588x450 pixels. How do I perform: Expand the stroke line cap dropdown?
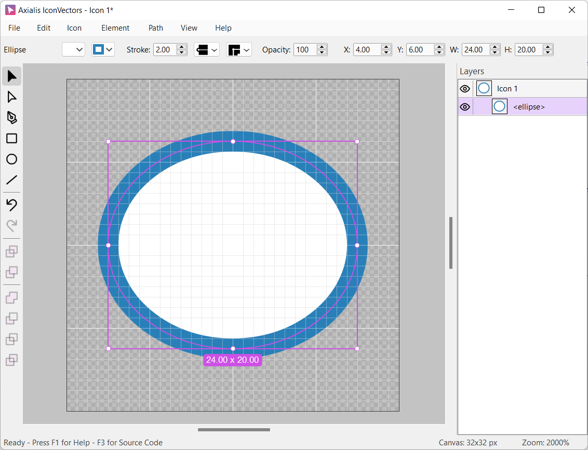(x=207, y=50)
